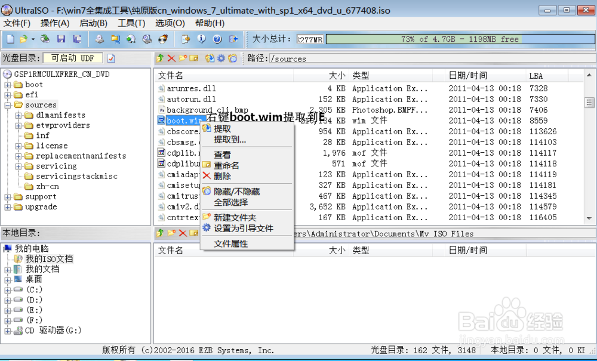Choose 重命名 in the context menu
The image size is (597, 361).
tap(247, 165)
